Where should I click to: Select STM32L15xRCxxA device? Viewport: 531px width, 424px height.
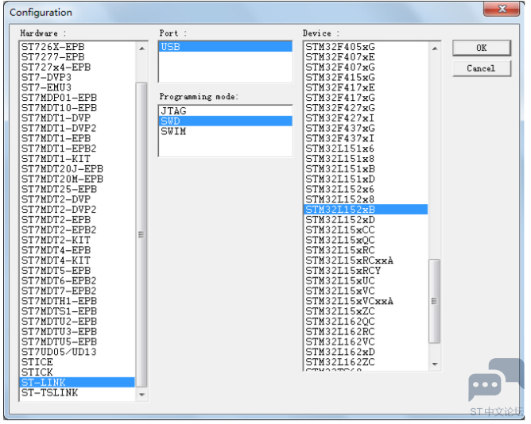[x=366, y=260]
